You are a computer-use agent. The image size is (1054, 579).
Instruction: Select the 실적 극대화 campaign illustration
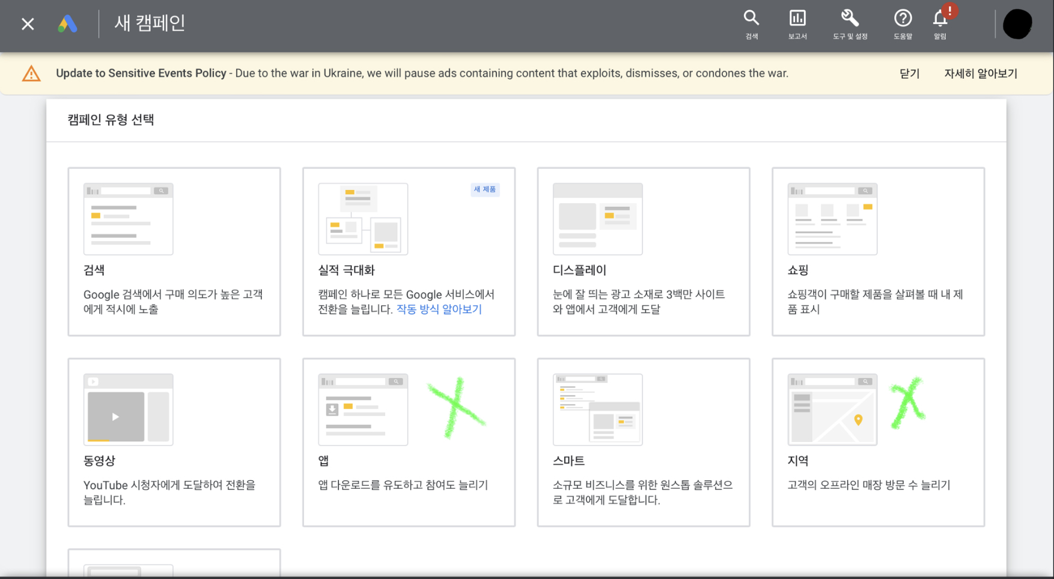(363, 219)
